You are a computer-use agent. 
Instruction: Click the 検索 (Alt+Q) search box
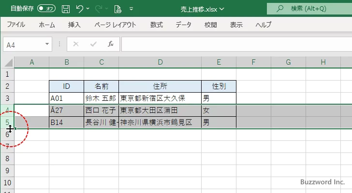309,9
